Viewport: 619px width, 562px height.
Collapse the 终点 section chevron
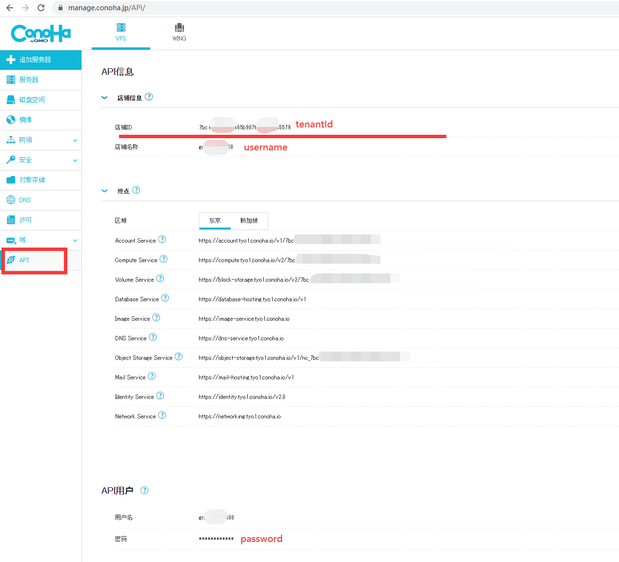(104, 191)
